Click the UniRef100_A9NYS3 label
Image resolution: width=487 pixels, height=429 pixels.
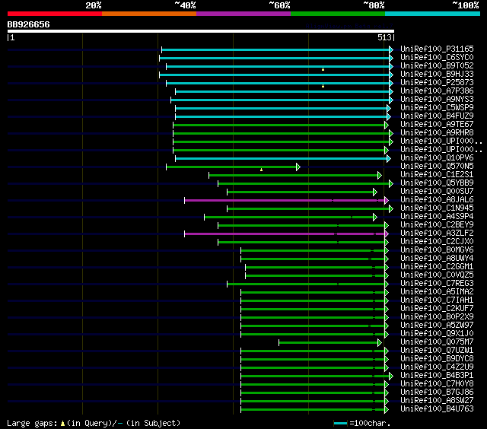pos(437,100)
